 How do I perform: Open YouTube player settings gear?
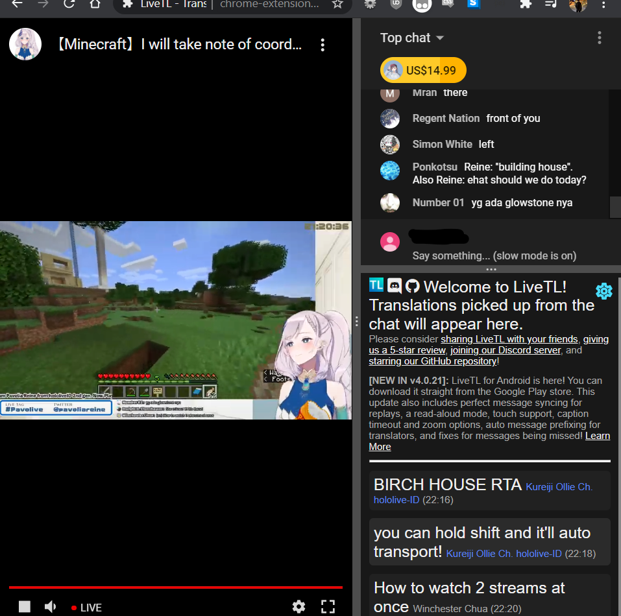[299, 607]
